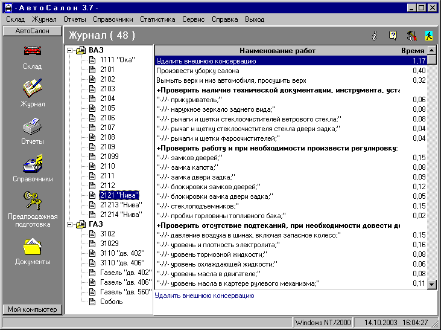Open the Справочники reference icon
Viewport: 441px width, 330px height.
click(x=32, y=164)
